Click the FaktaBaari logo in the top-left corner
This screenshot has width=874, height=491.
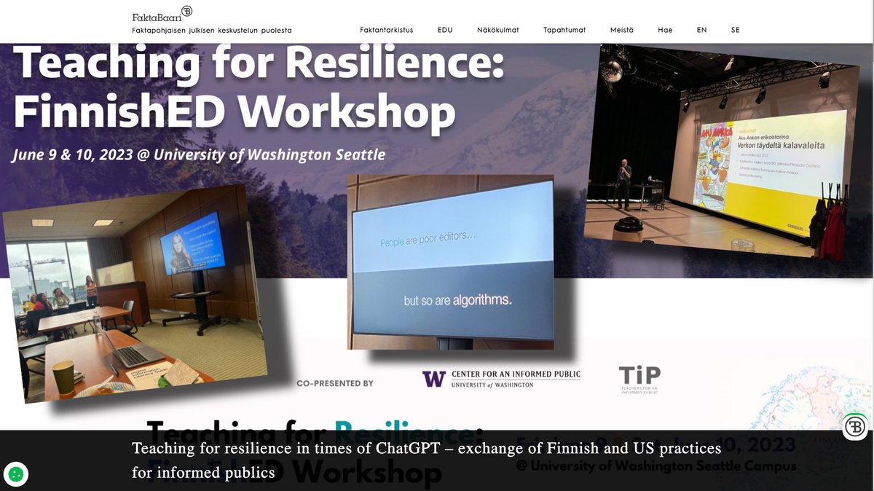click(x=157, y=13)
